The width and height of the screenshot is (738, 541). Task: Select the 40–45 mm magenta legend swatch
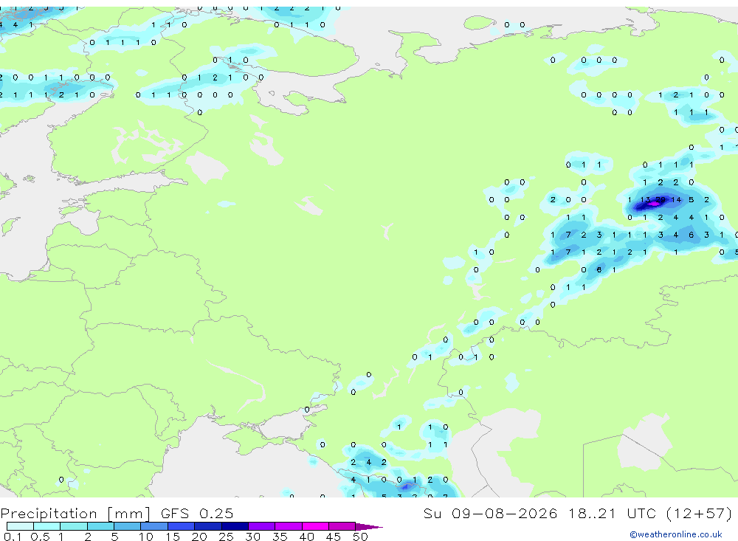pyautogui.click(x=315, y=526)
